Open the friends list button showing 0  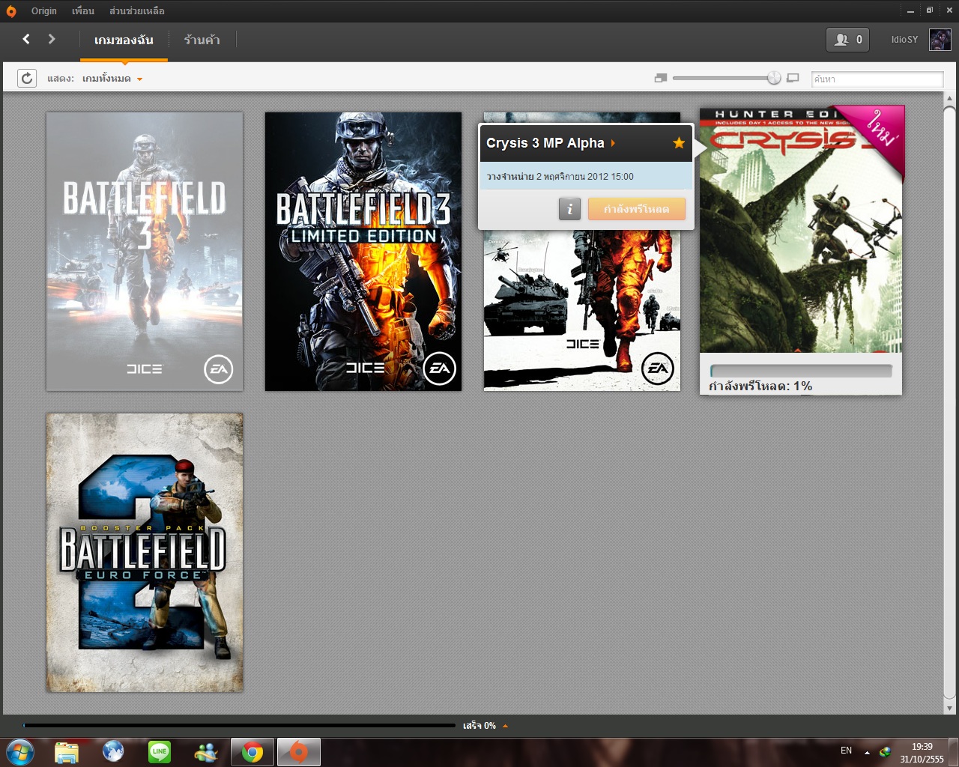[x=847, y=40]
